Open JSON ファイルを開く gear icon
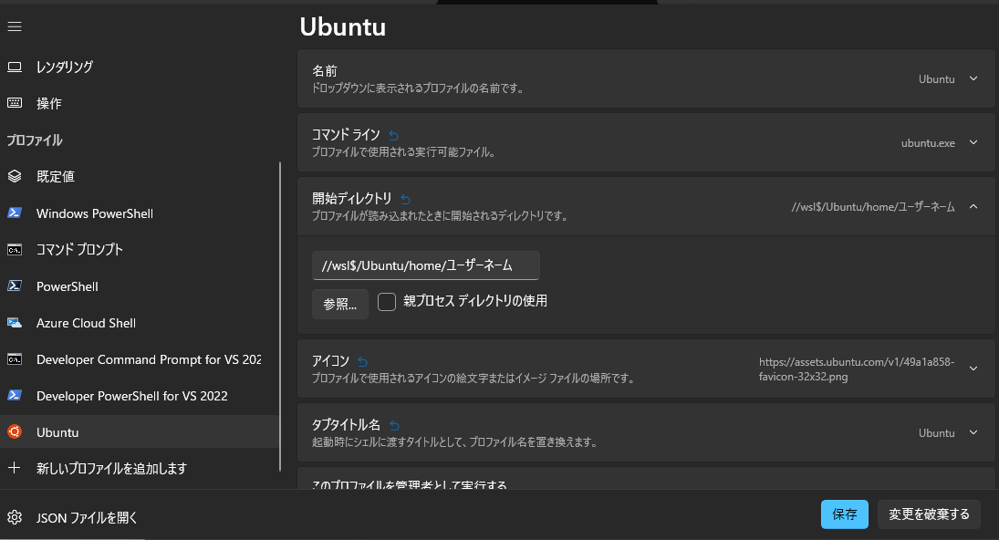Viewport: 999px width, 540px height. 13,517
